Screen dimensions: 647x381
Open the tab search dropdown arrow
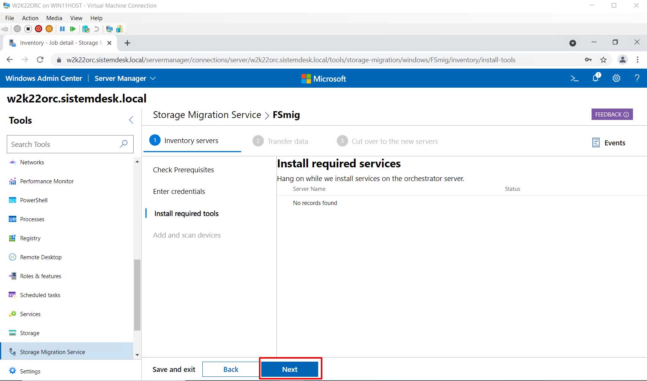pyautogui.click(x=573, y=43)
